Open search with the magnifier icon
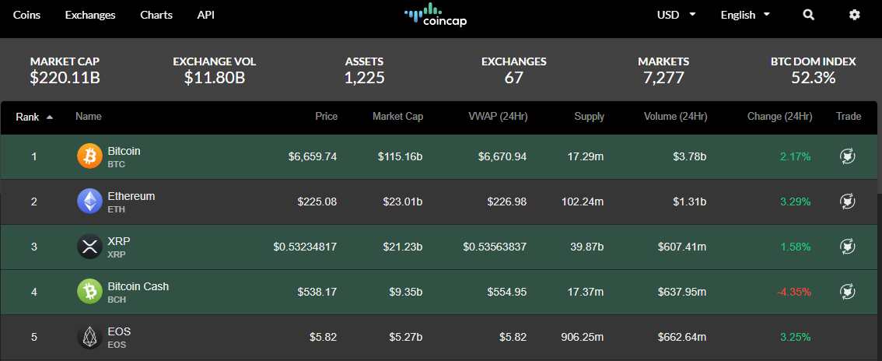Viewport: 882px width, 361px height. (809, 15)
